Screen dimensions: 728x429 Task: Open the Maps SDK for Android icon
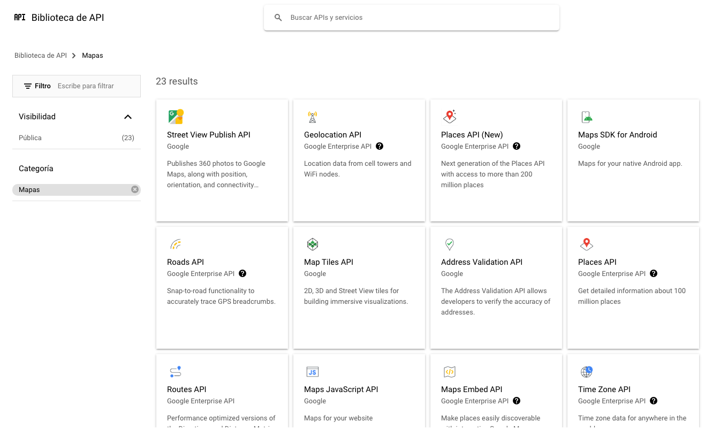(587, 117)
